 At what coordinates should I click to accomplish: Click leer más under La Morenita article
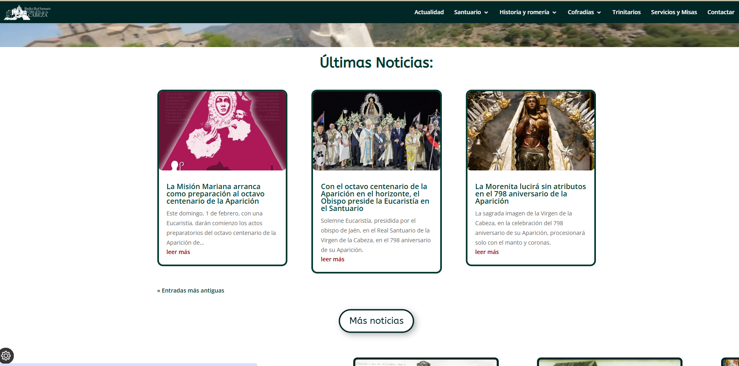pyautogui.click(x=487, y=252)
